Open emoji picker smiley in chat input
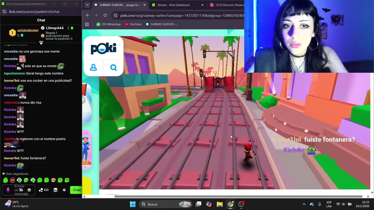Image resolution: width=374 pixels, height=210 pixels. point(29,190)
